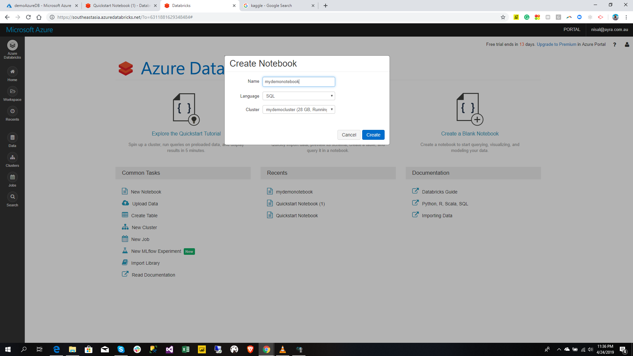Click the help question mark icon

point(615,44)
